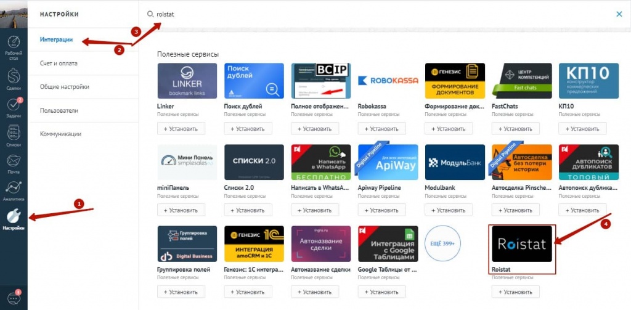The image size is (631, 310).
Task: Install the Google Таблицы integration
Action: [382, 292]
